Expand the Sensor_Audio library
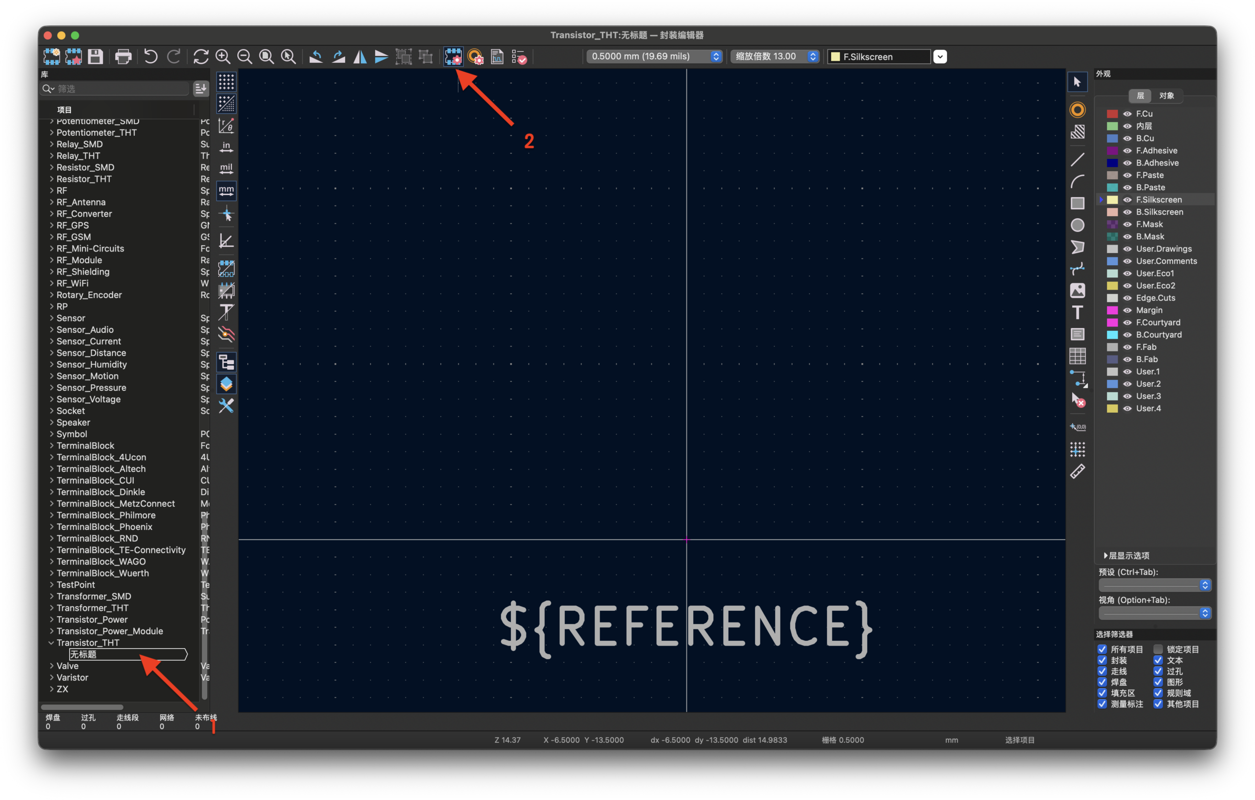The height and width of the screenshot is (800, 1255). coord(51,329)
